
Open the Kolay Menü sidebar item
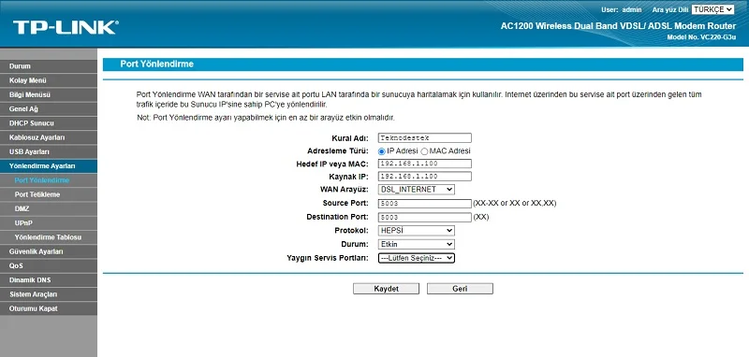[x=49, y=80]
